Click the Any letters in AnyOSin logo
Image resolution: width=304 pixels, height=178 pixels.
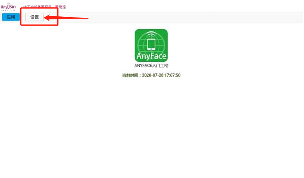[4, 6]
